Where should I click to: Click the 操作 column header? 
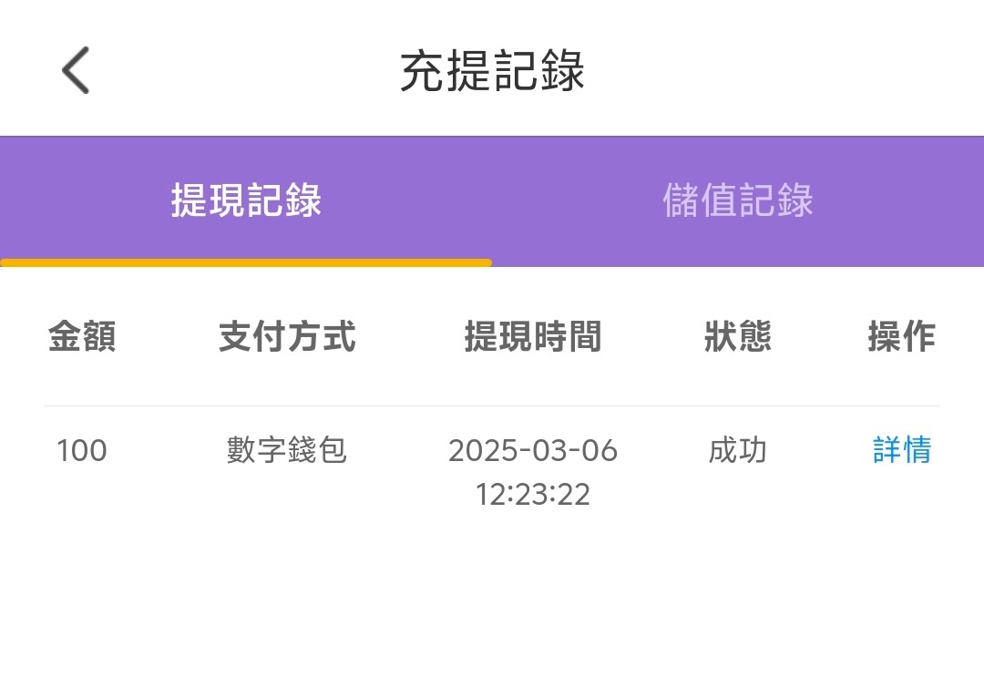pos(901,337)
